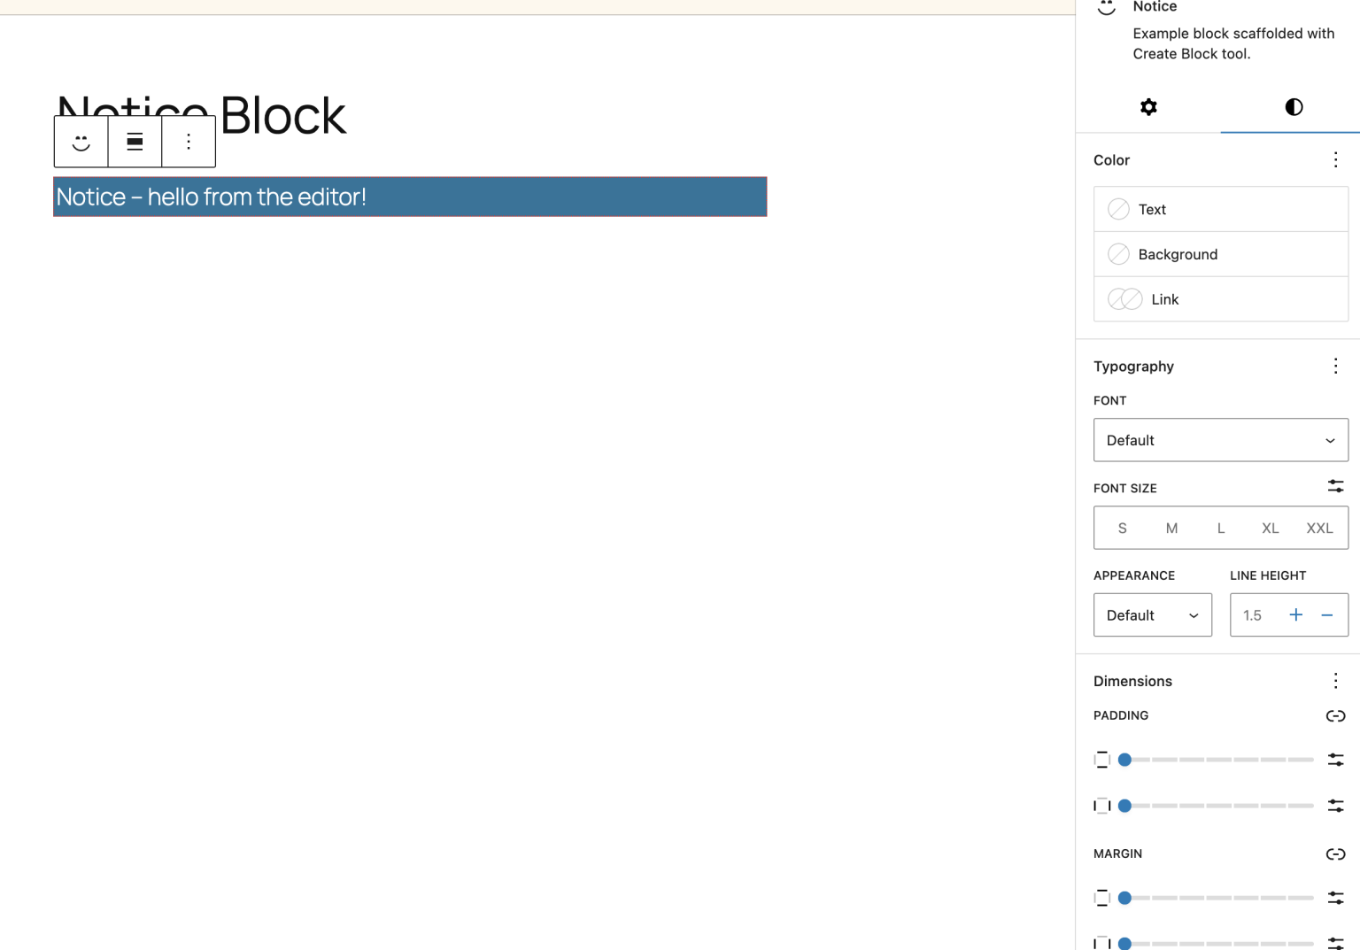The width and height of the screenshot is (1360, 950).
Task: Unlink margin sides
Action: click(1335, 853)
